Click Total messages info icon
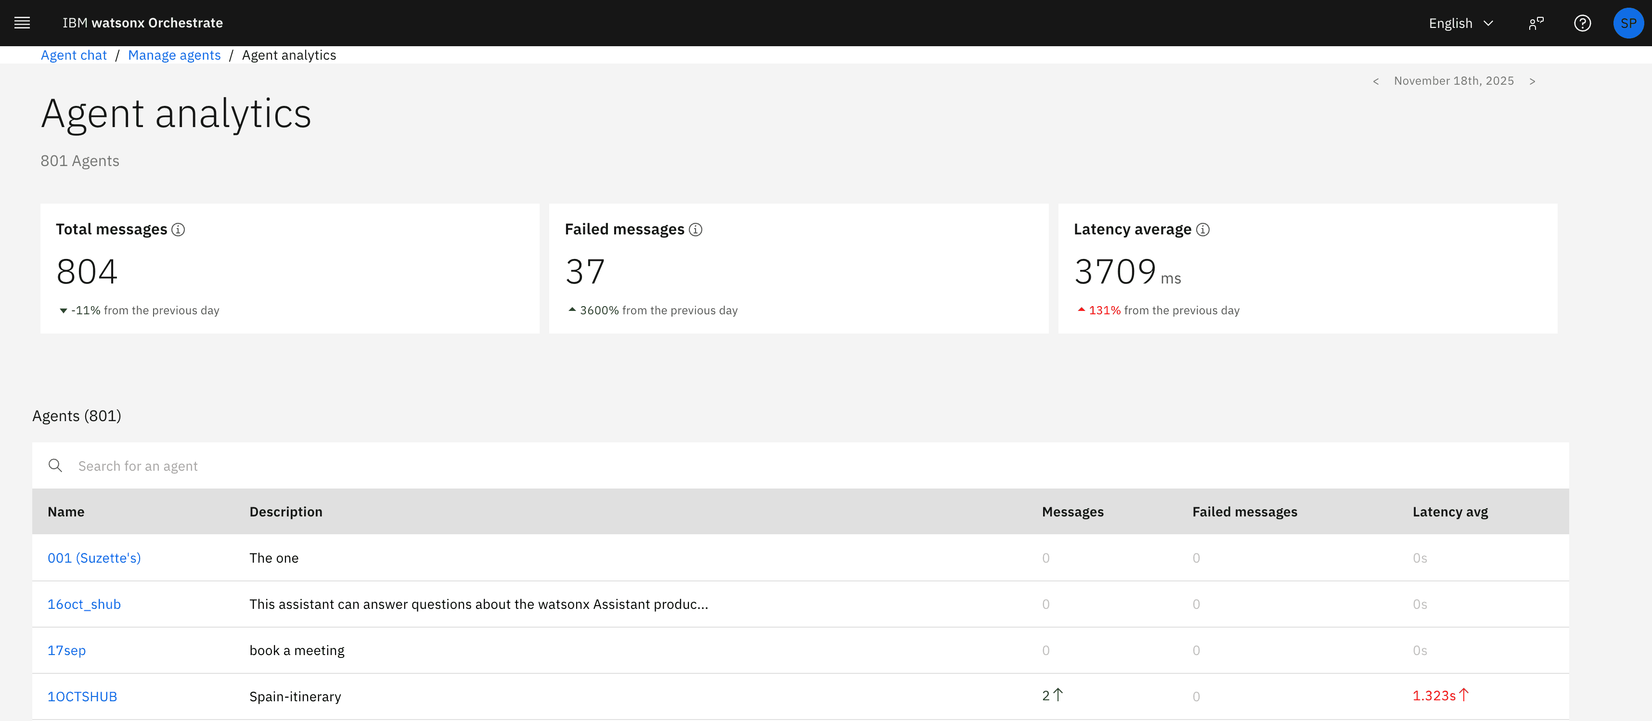Viewport: 1652px width, 721px height. coord(178,230)
